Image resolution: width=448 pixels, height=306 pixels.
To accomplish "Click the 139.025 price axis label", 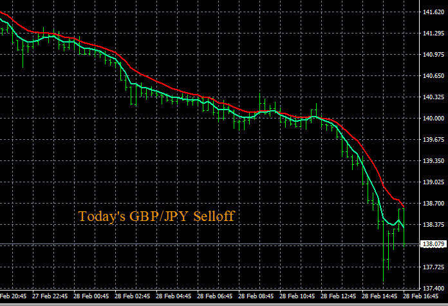I will (433, 182).
